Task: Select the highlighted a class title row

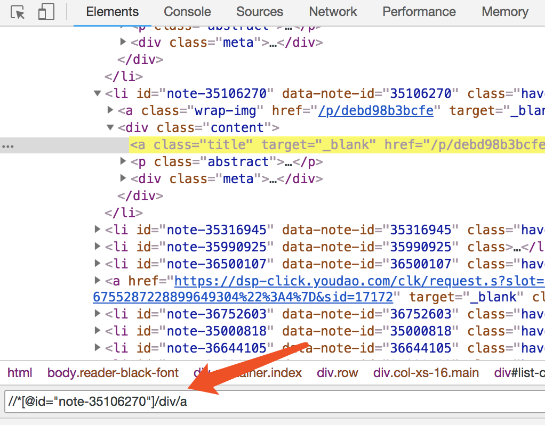Action: pyautogui.click(x=337, y=145)
